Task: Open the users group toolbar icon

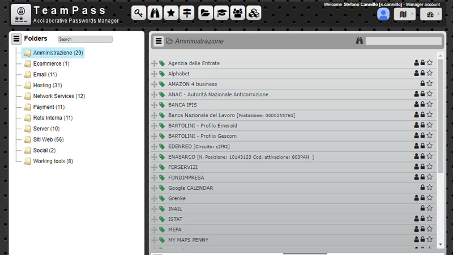Action: click(238, 13)
